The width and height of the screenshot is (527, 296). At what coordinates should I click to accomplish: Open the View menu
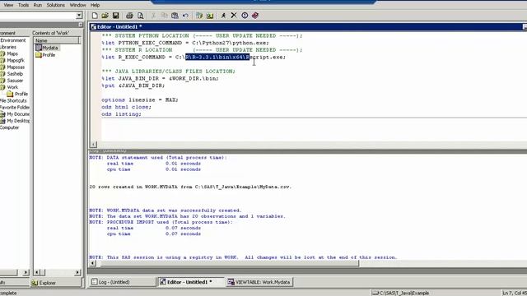[8, 5]
